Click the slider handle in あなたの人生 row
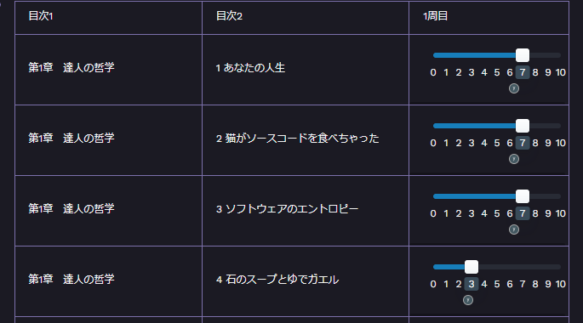 point(523,55)
